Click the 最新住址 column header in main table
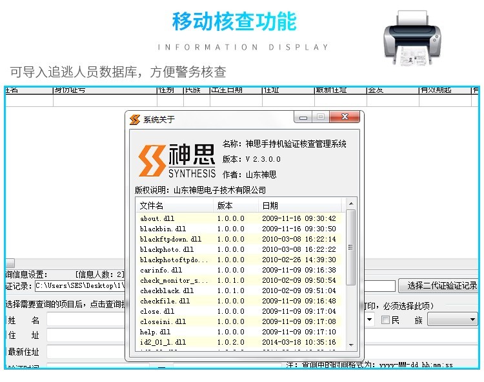This screenshot has width=484, height=382. pyautogui.click(x=341, y=90)
